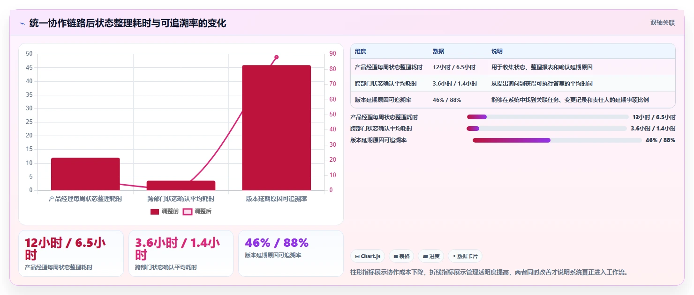Click the 产品经理每周状态整理耗时 progress bar
The height and width of the screenshot is (295, 694).
tap(548, 117)
